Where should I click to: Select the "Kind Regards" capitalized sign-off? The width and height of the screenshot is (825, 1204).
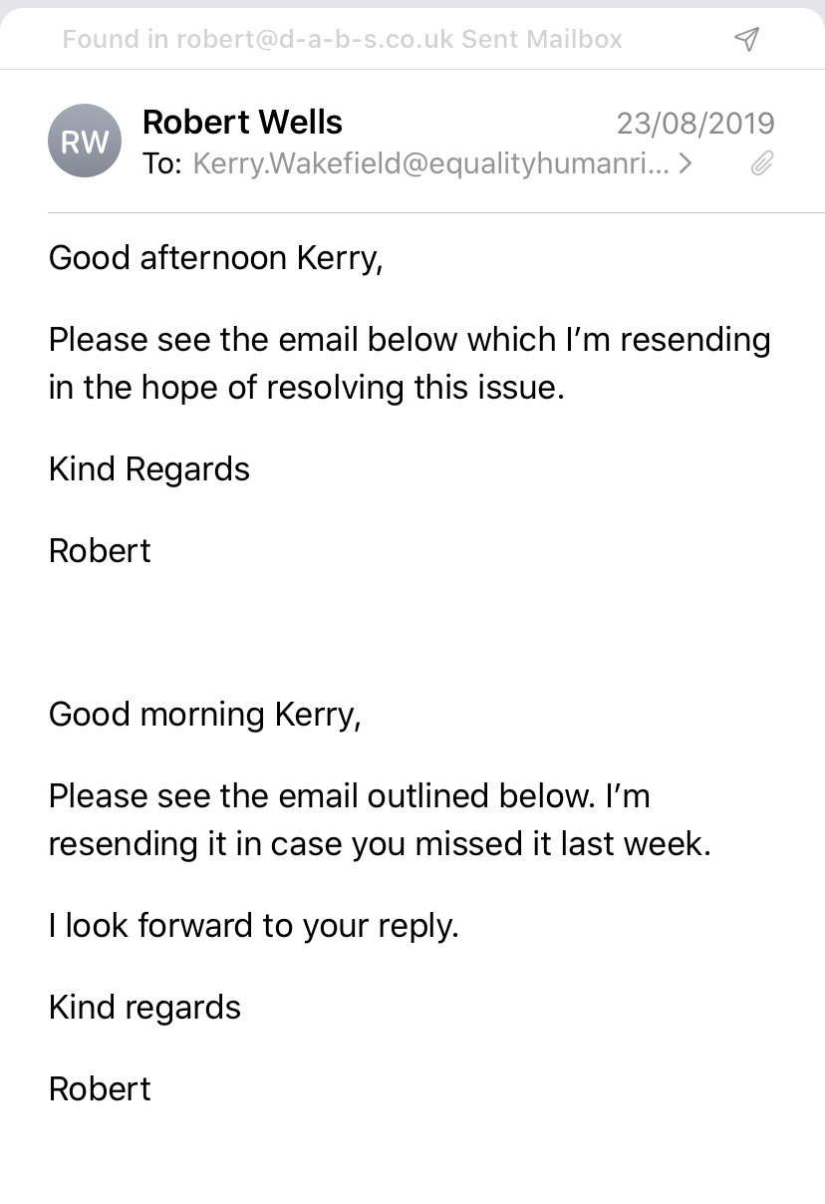click(149, 469)
